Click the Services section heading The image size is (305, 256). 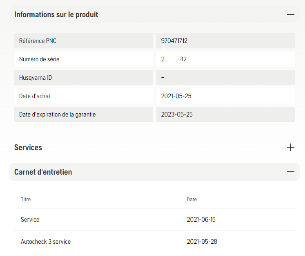point(28,148)
